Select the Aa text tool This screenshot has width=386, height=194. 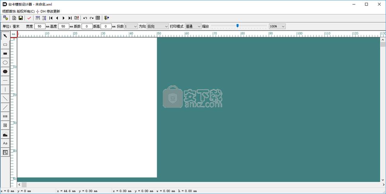[x=5, y=143]
